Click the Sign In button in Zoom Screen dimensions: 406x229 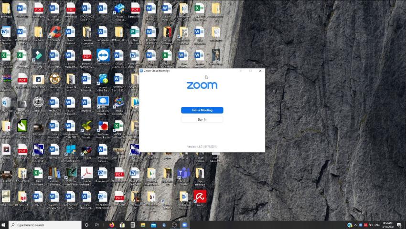(202, 119)
